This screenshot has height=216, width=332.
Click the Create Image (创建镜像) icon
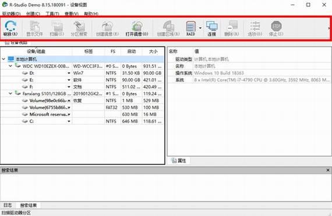107,28
